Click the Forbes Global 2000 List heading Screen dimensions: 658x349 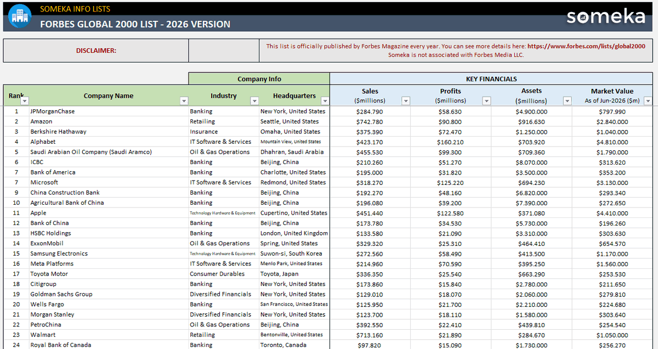pyautogui.click(x=135, y=24)
